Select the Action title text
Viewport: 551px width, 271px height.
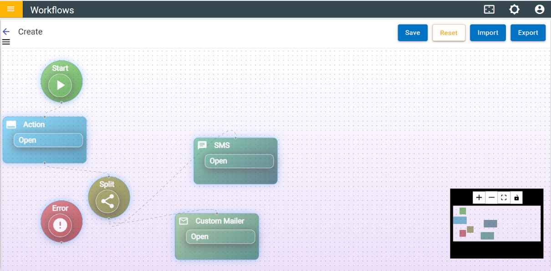point(34,124)
